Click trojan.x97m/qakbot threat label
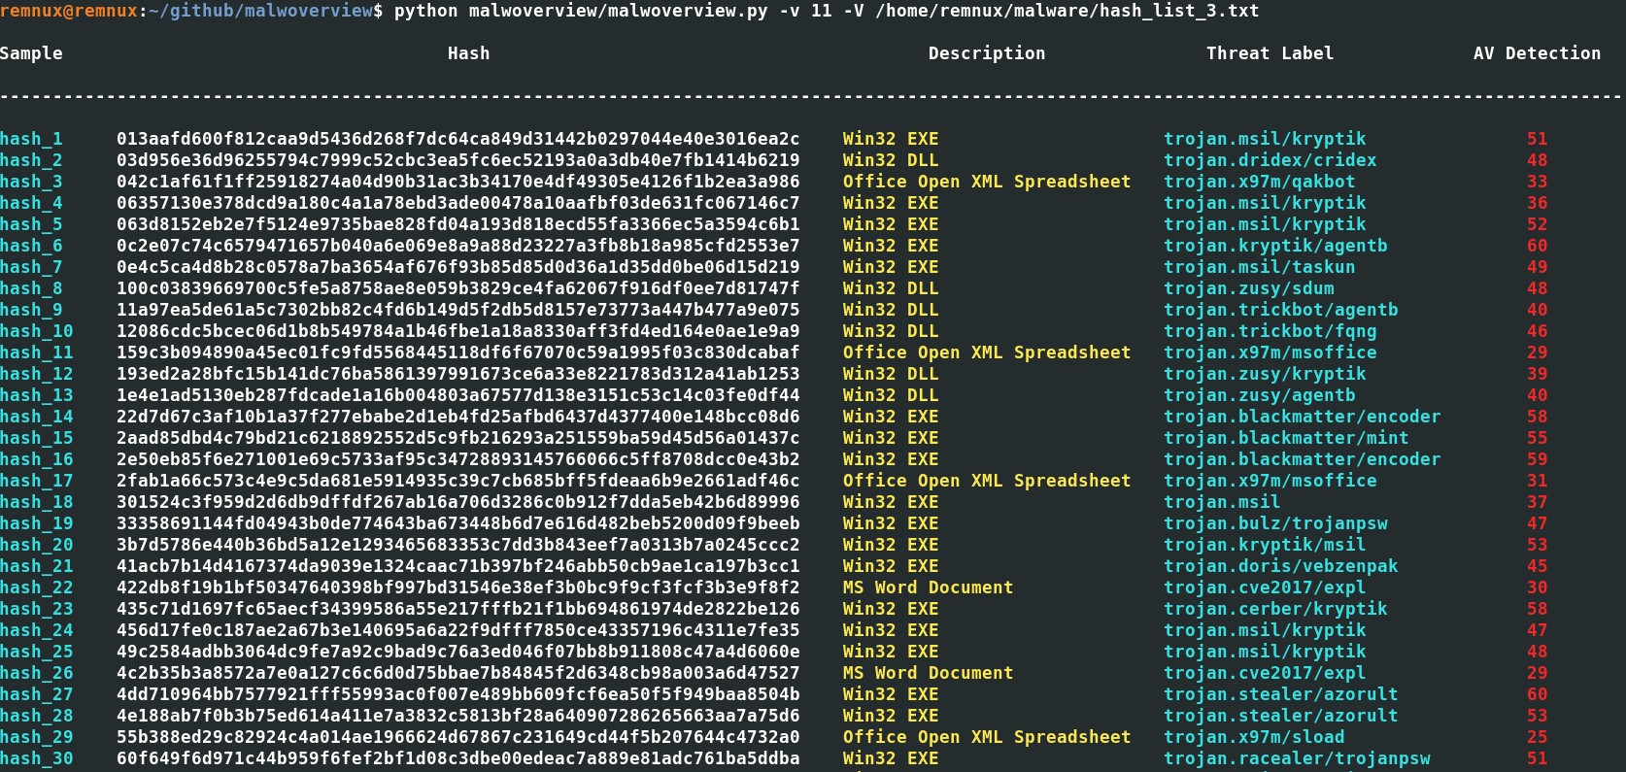This screenshot has height=772, width=1626. click(1260, 182)
